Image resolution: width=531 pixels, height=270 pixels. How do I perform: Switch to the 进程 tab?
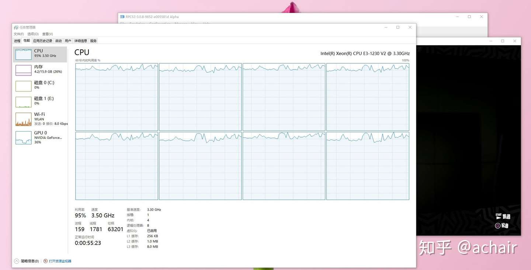17,41
